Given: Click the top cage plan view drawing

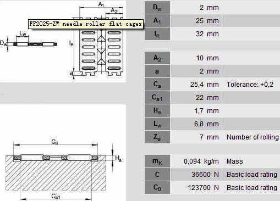Looking at the screenshot, I should (x=98, y=42).
